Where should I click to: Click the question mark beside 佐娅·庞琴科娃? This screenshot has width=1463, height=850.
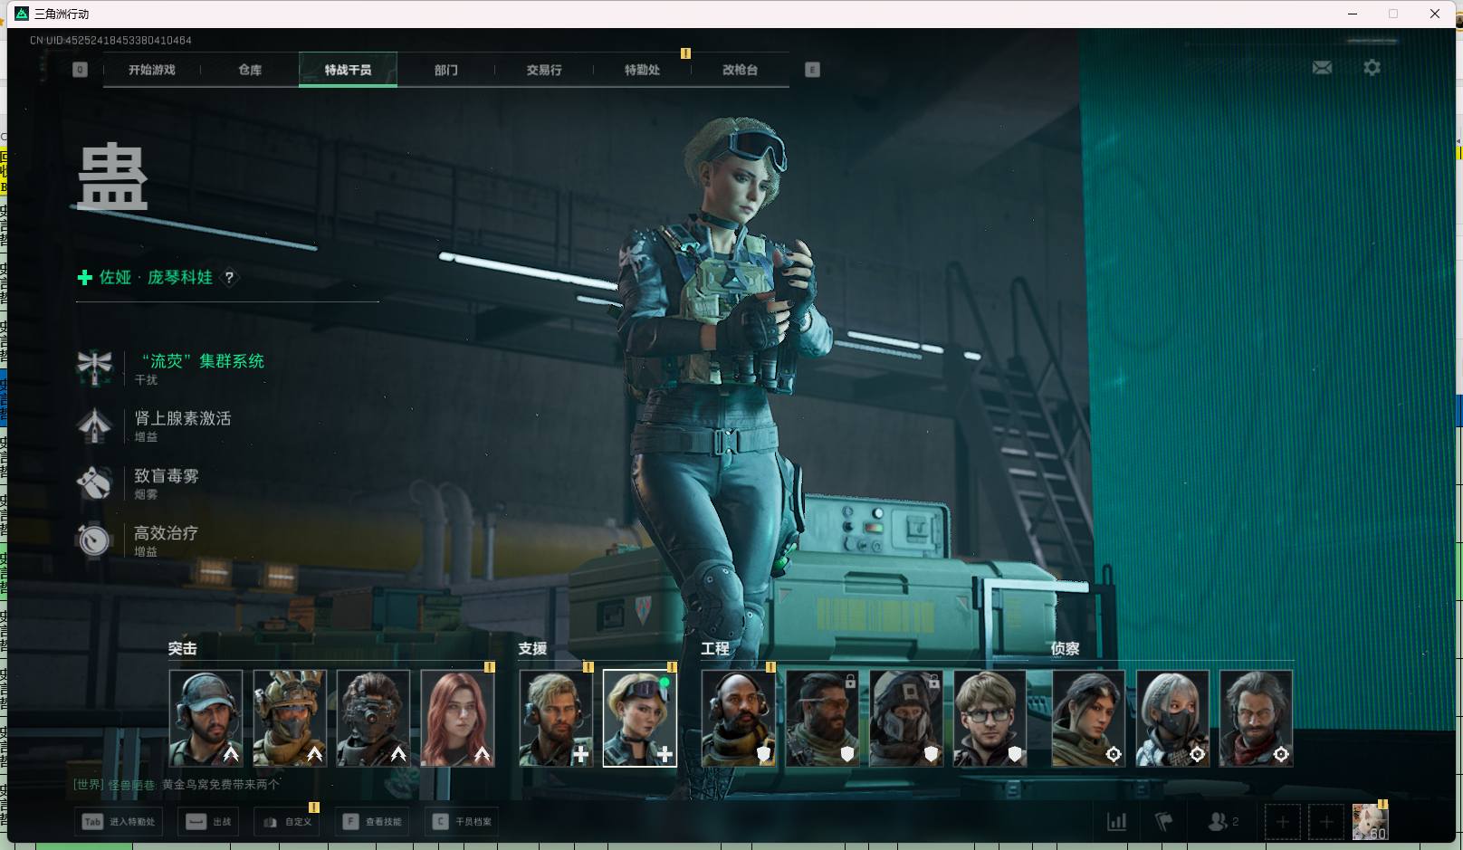(x=229, y=278)
